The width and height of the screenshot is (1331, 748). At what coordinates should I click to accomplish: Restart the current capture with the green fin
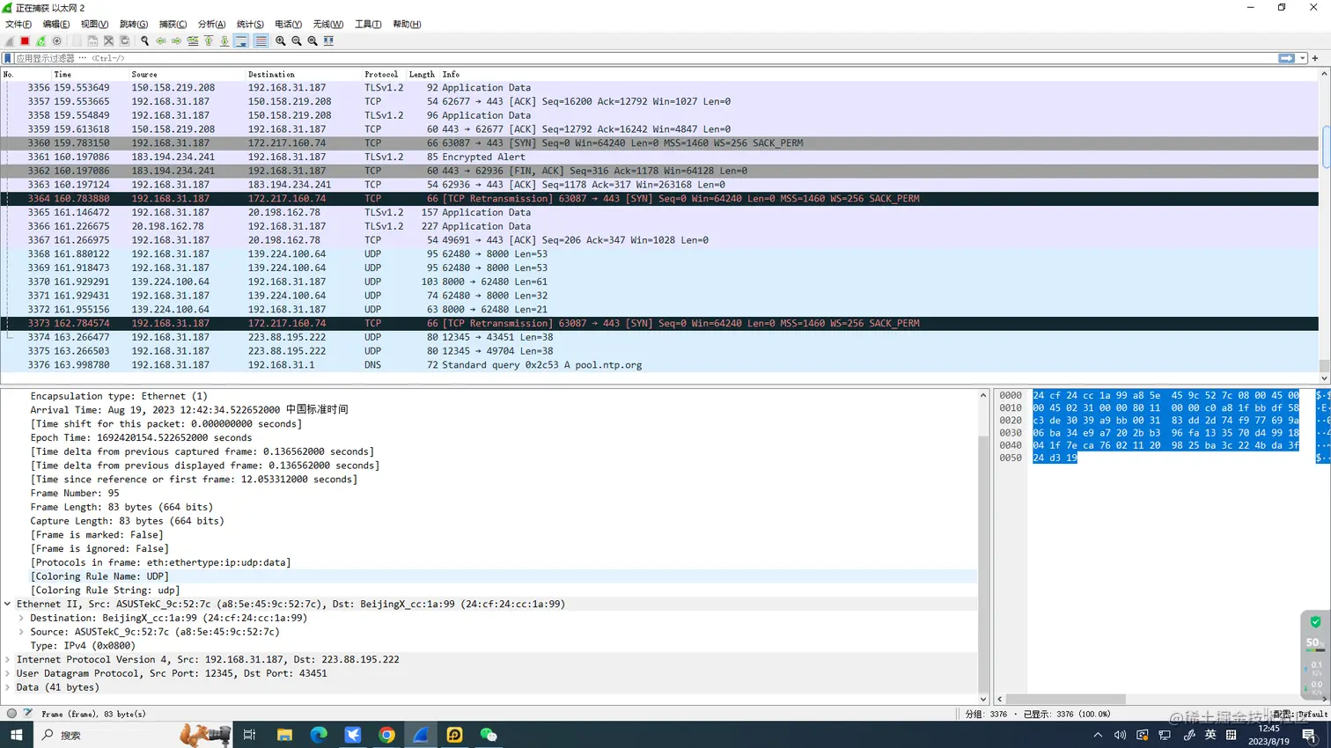pyautogui.click(x=41, y=40)
